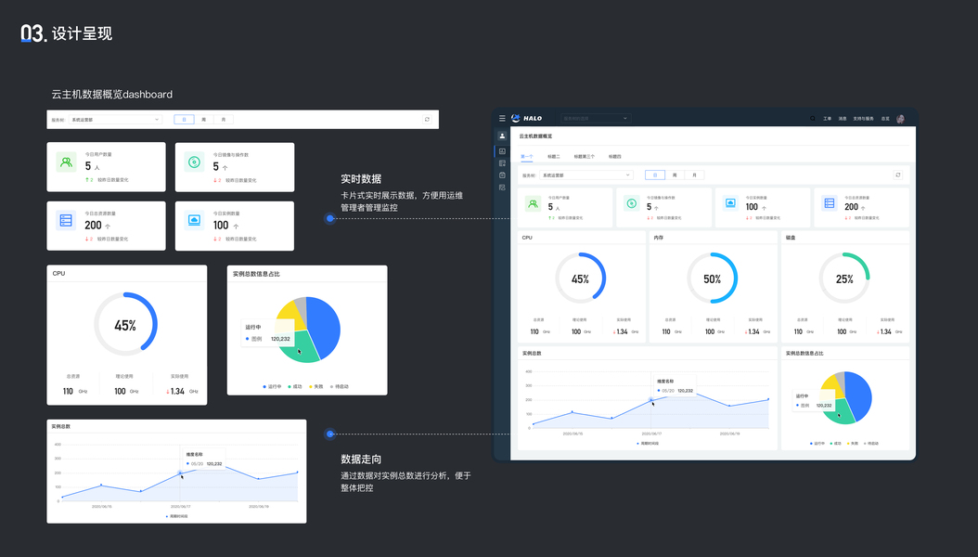Select 周 in the left enlarged filter bar

[203, 119]
